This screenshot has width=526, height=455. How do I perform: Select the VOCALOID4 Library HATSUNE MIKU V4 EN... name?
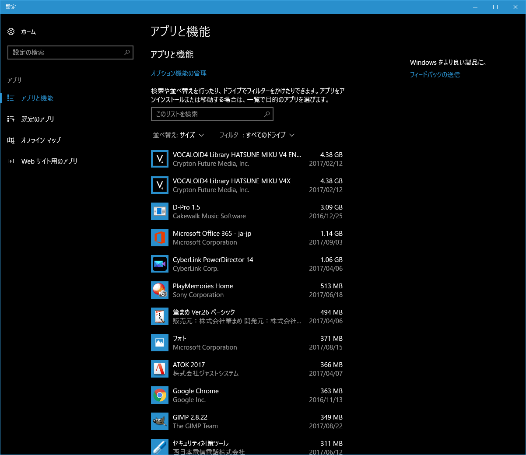click(x=237, y=155)
